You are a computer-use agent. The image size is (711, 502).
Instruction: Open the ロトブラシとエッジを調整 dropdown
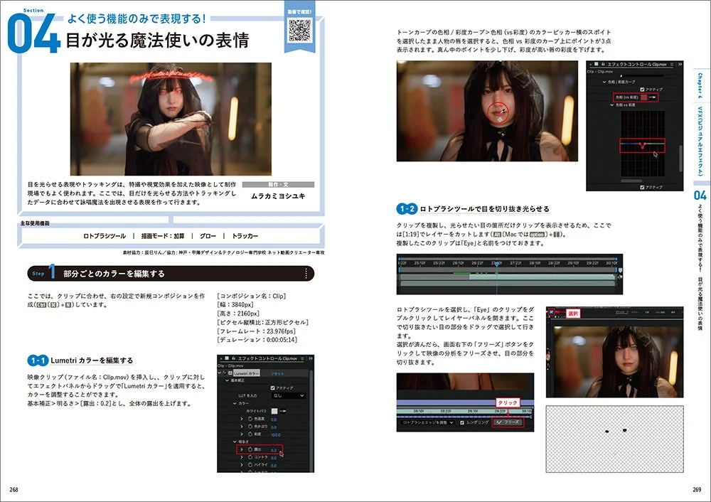coord(428,422)
